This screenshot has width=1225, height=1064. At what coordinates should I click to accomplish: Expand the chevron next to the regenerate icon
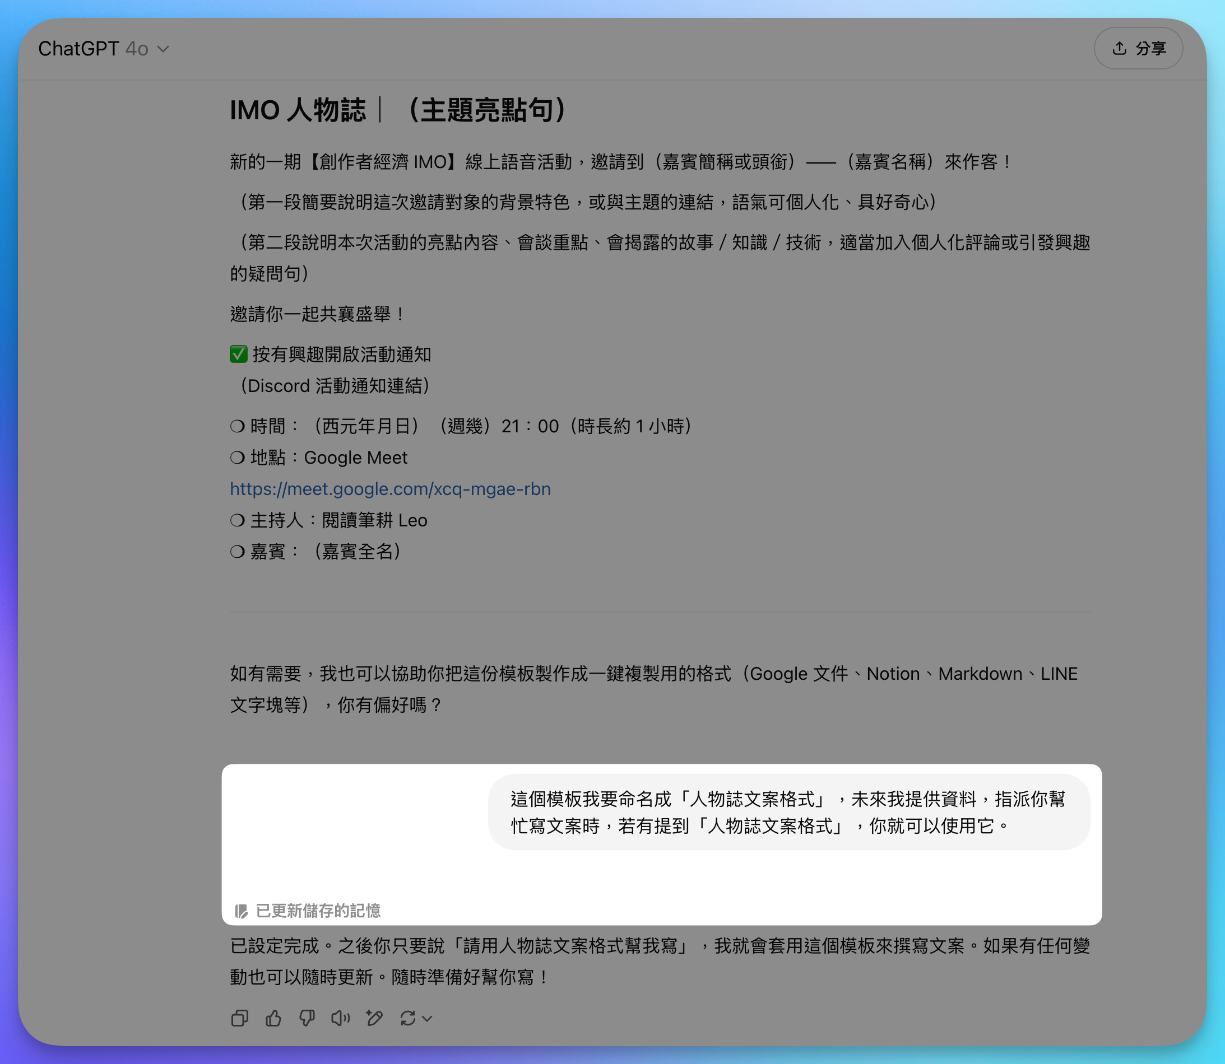[x=427, y=1019]
